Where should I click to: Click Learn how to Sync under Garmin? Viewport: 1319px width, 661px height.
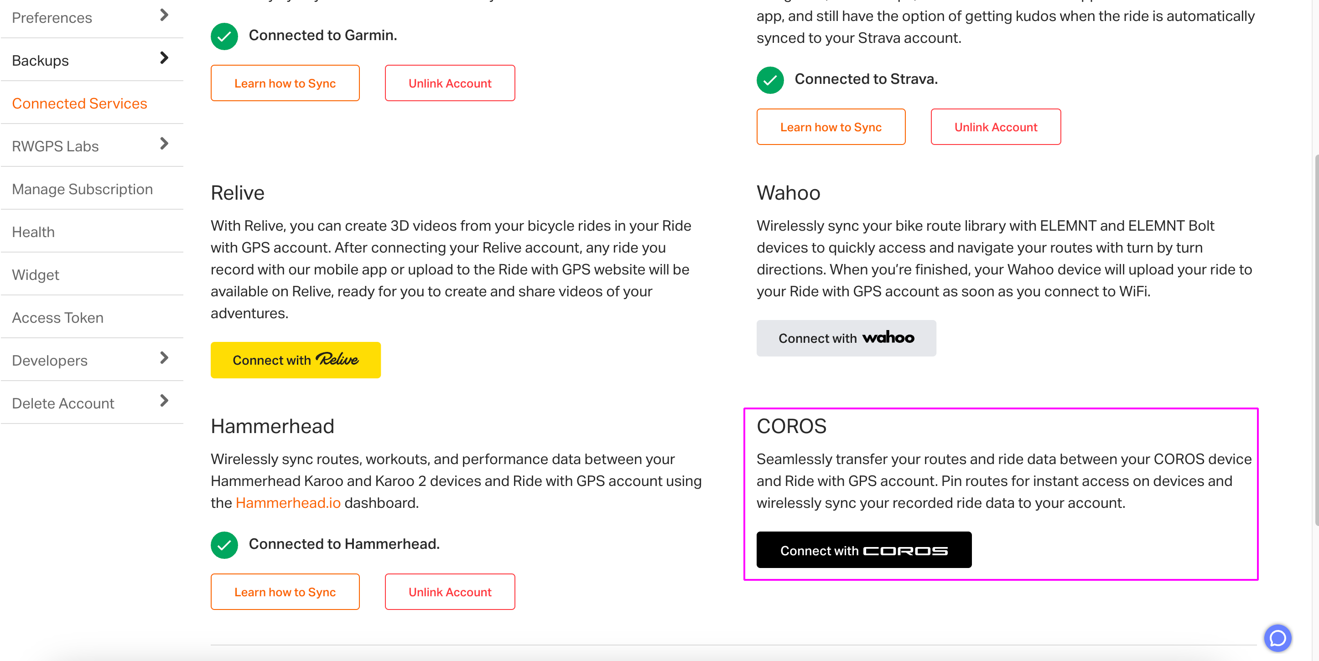285,83
